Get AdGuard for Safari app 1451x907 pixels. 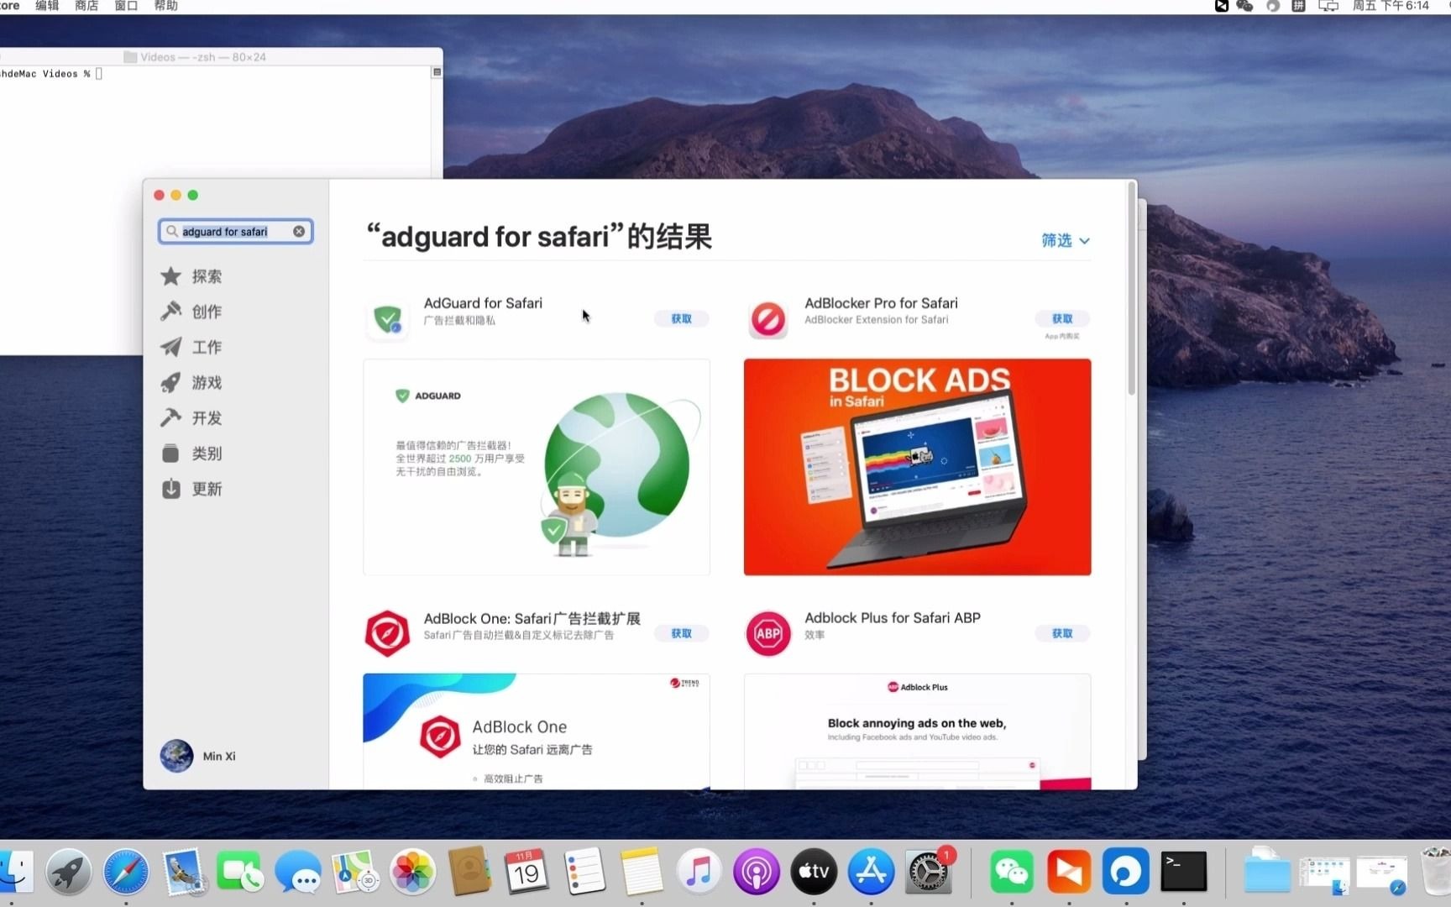681,318
